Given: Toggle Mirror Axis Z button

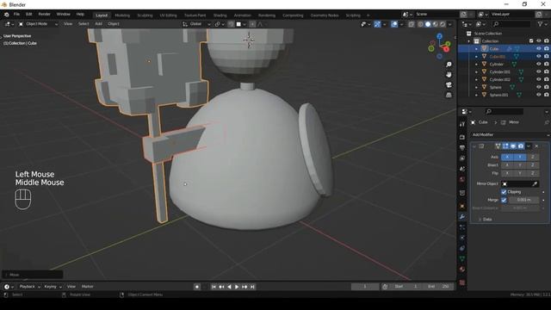Looking at the screenshot, I should [533, 157].
